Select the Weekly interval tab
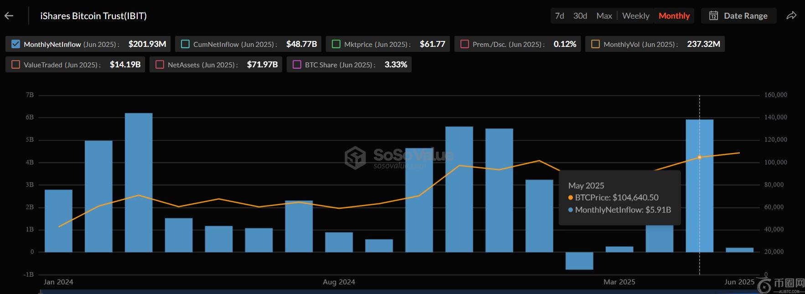Viewport: 805px width, 294px height. (x=635, y=16)
